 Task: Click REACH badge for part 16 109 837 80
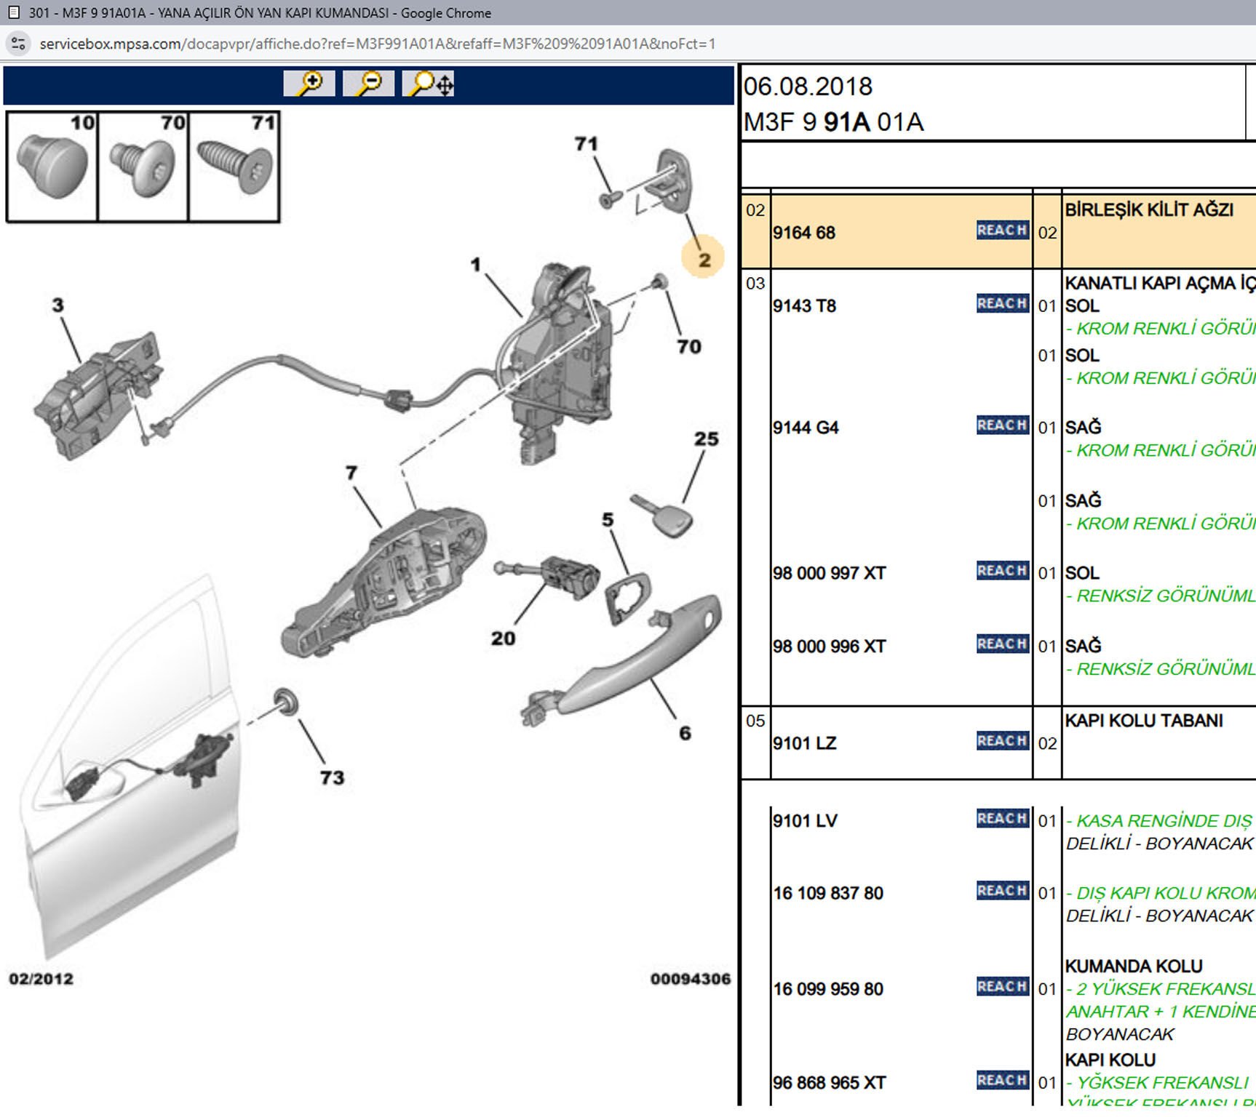(x=1002, y=891)
